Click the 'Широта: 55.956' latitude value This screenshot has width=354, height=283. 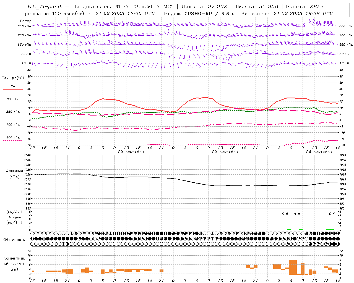(256, 7)
